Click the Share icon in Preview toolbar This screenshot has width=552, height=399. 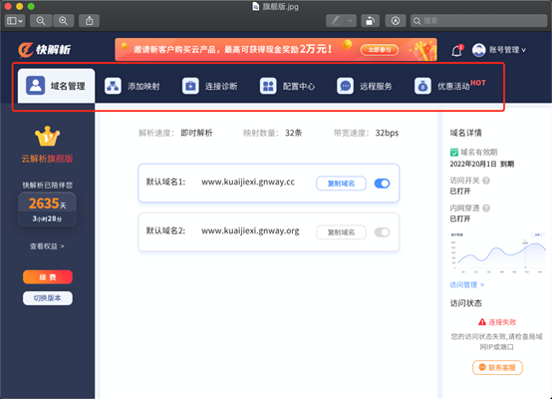tap(89, 21)
